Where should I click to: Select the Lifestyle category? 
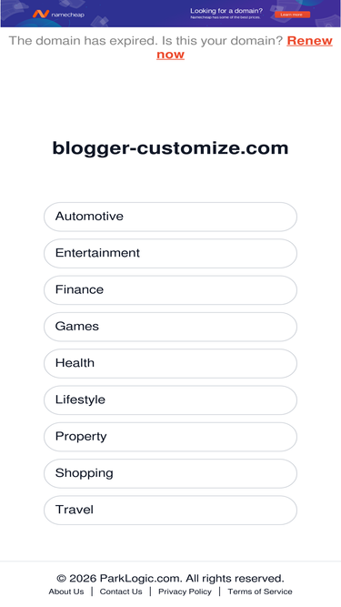tap(171, 400)
